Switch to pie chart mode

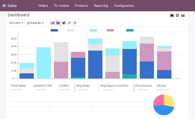click(64, 23)
